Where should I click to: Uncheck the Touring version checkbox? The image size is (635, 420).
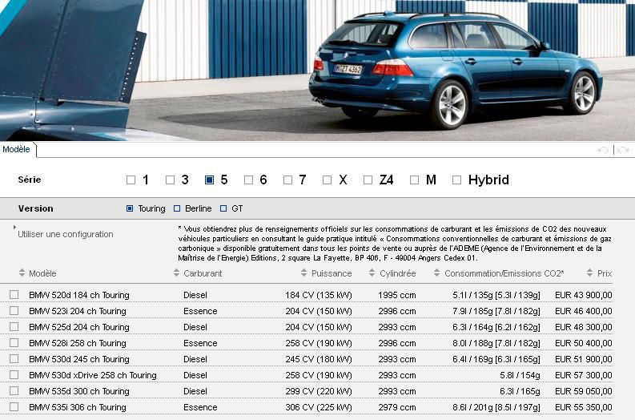[x=130, y=208]
